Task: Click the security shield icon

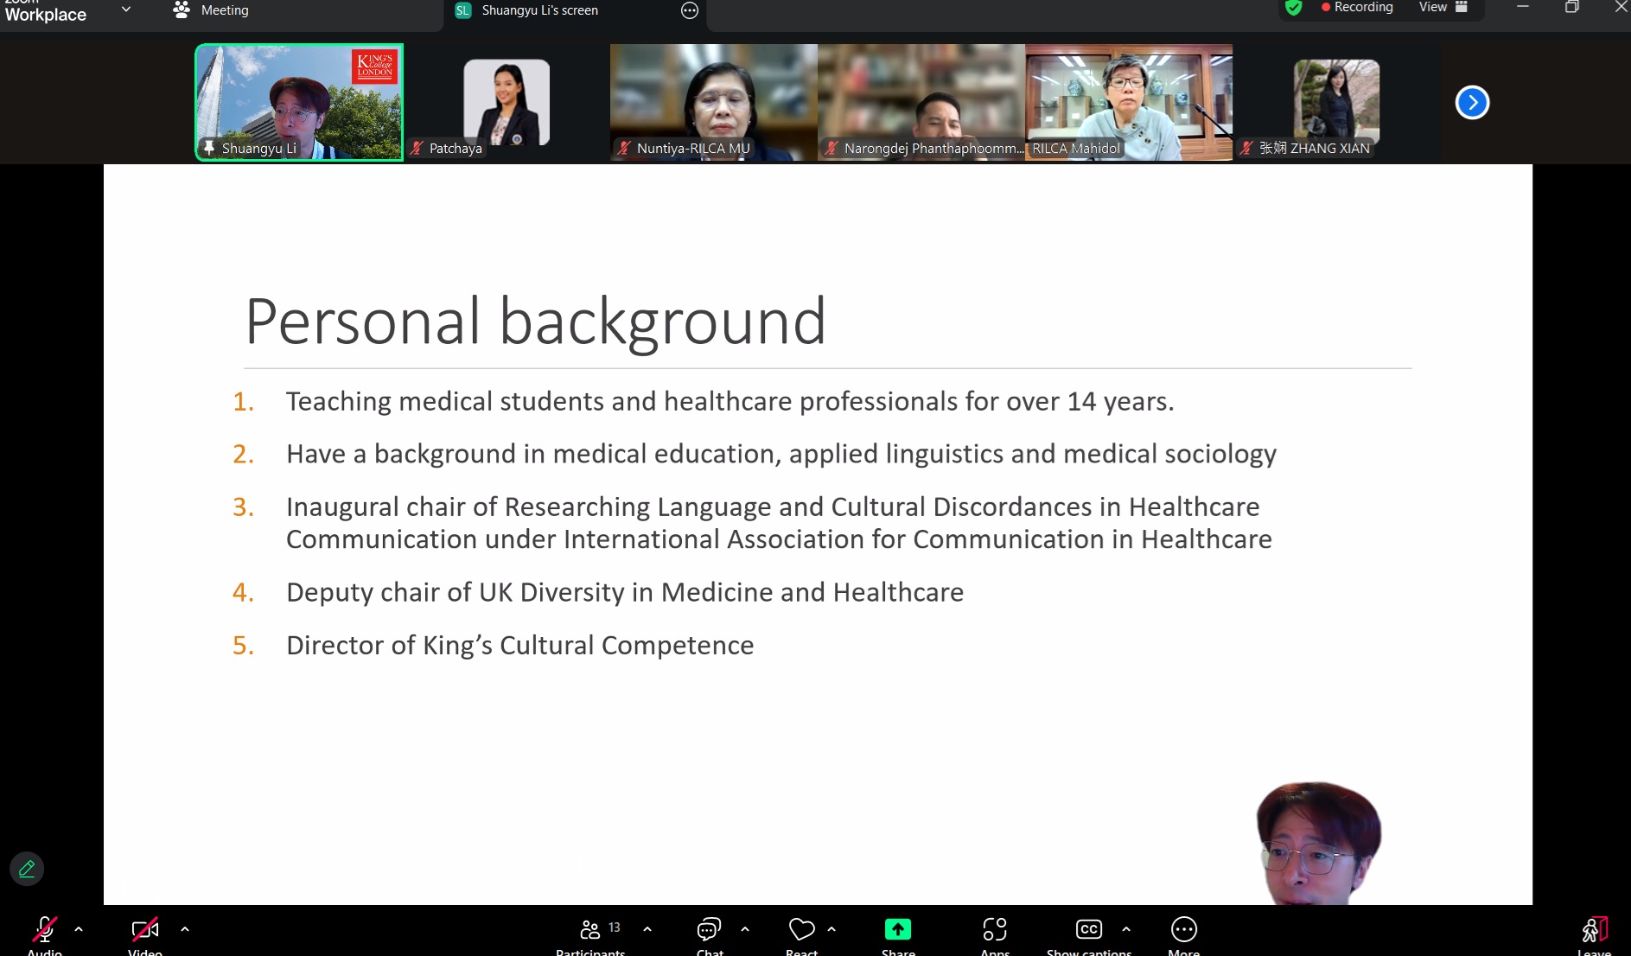Action: click(1294, 8)
